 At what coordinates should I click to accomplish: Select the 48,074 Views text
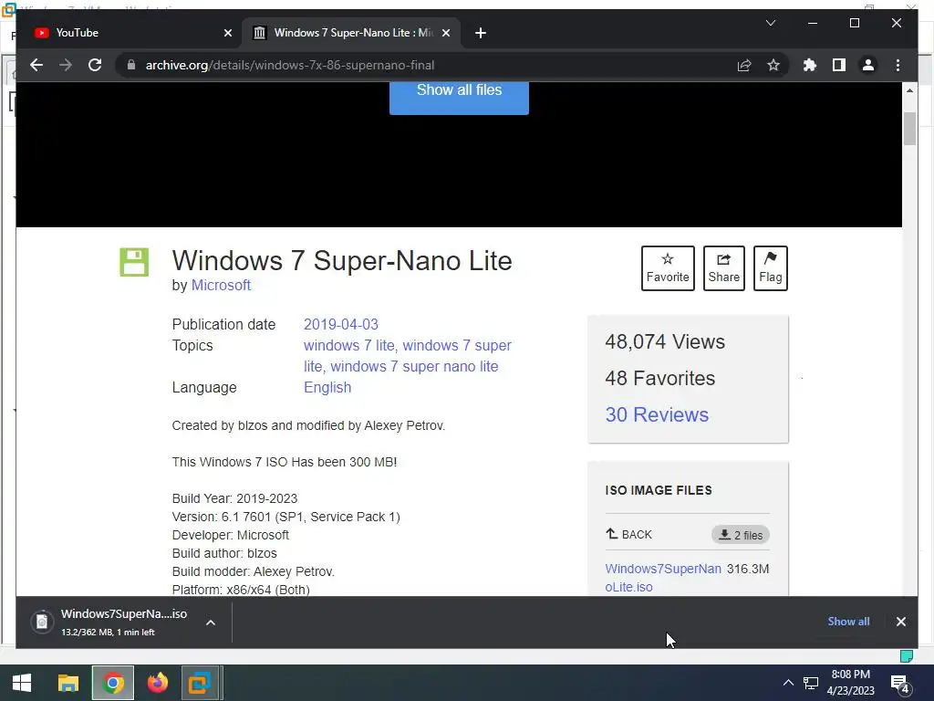coord(665,342)
